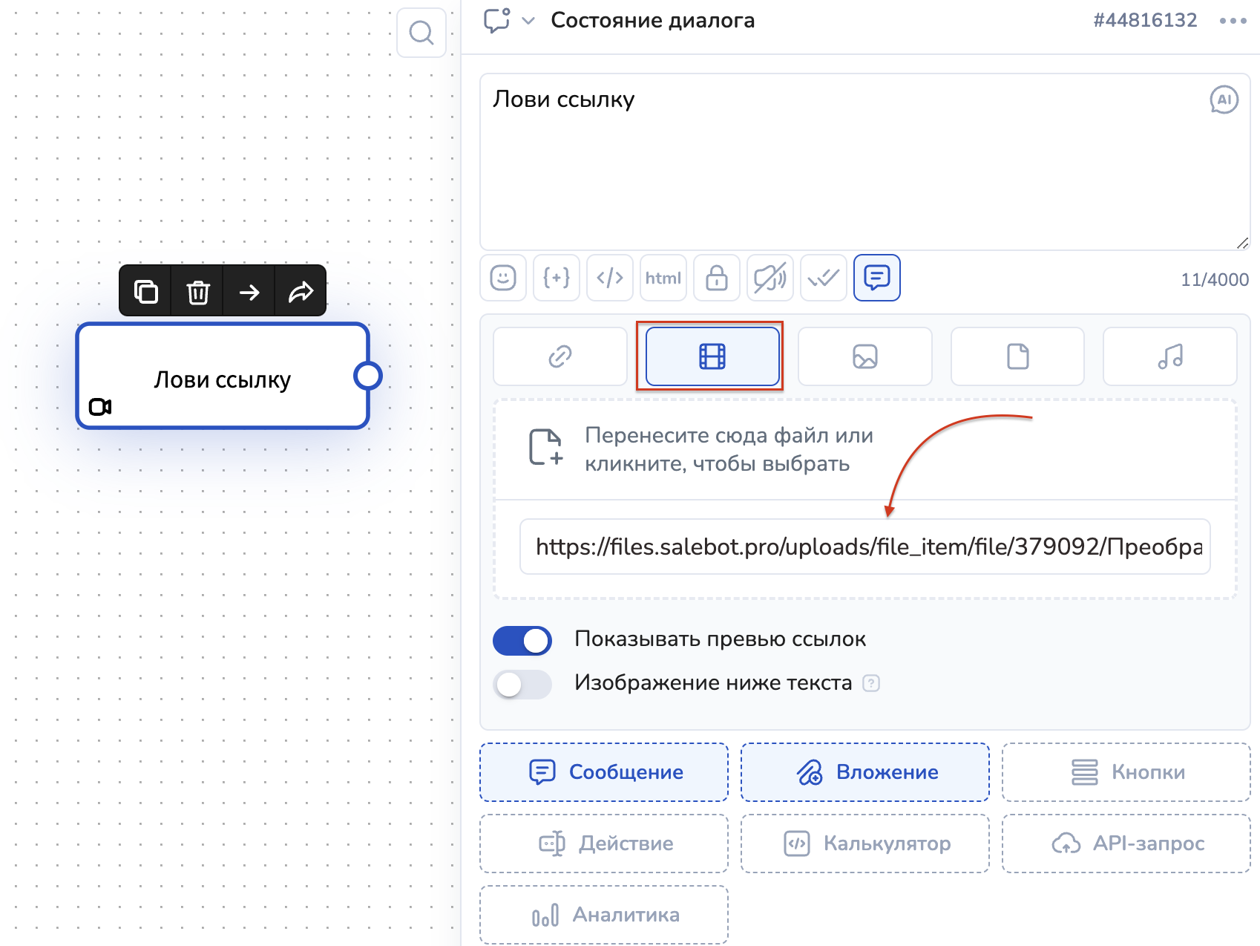The height and width of the screenshot is (946, 1260).
Task: Switch to the video attachment tab
Action: point(712,356)
